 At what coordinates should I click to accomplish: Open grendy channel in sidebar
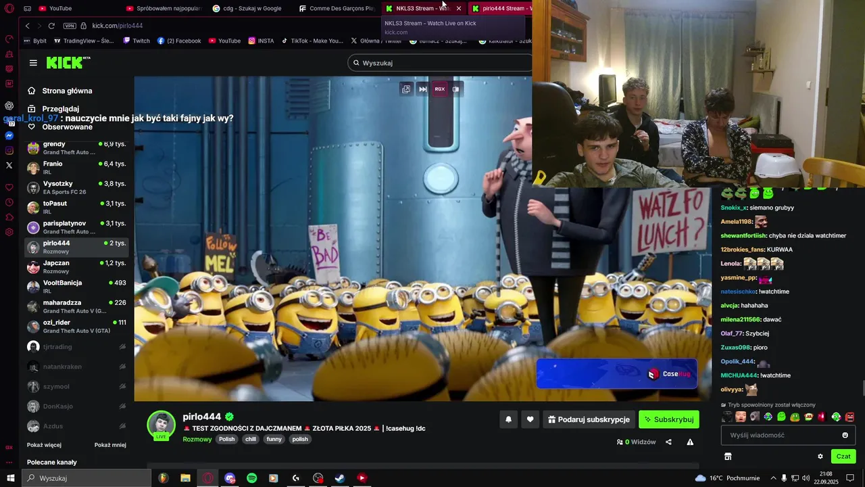(76, 147)
